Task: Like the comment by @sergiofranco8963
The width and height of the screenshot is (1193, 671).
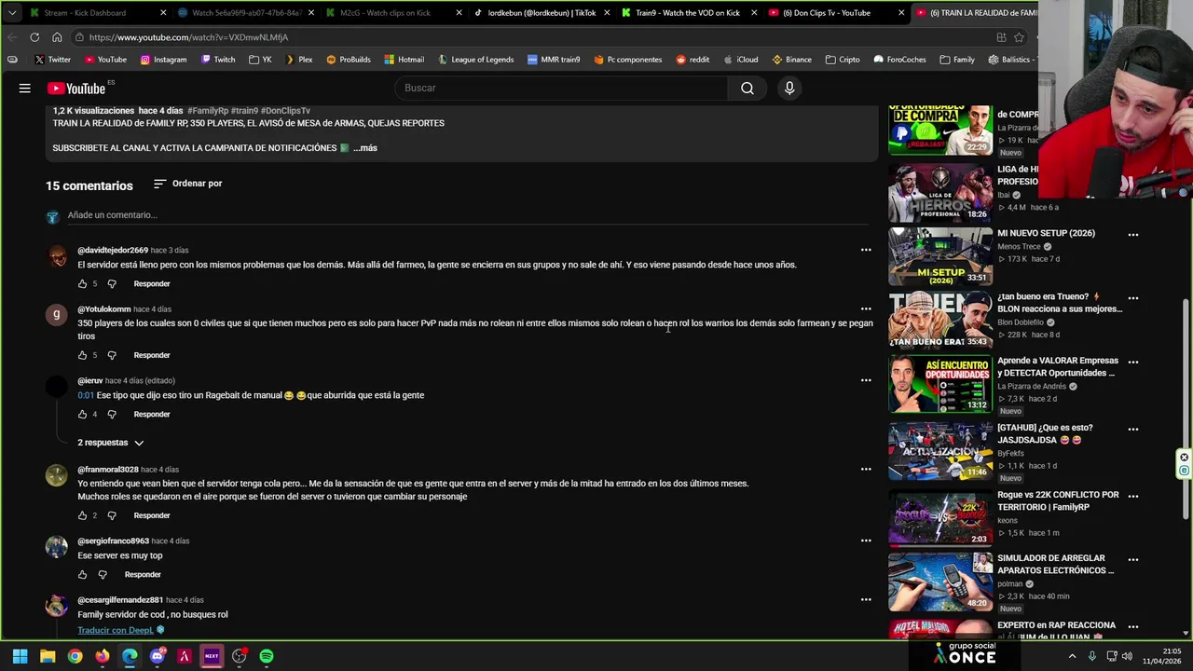Action: pyautogui.click(x=82, y=574)
